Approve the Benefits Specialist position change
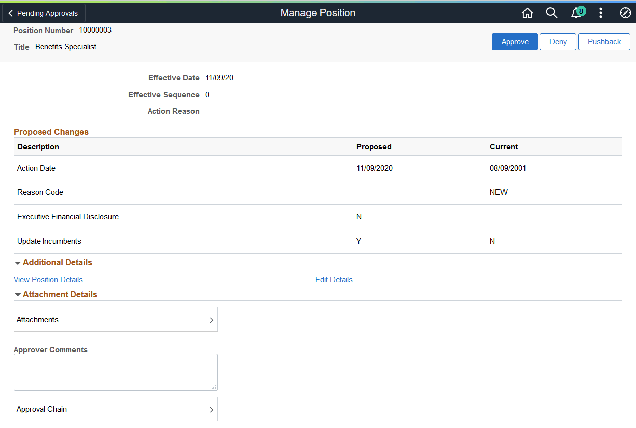Image resolution: width=636 pixels, height=428 pixels. 514,42
